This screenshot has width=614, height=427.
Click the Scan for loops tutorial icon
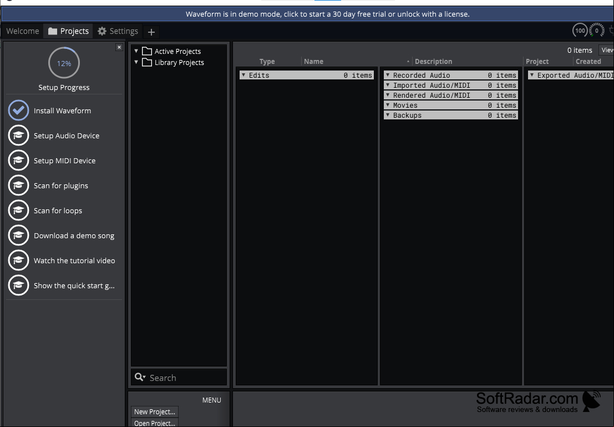pos(18,210)
